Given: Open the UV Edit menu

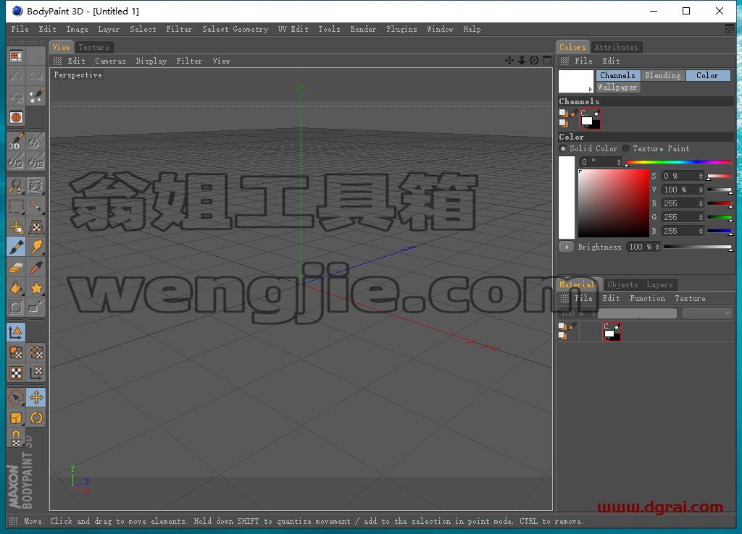Looking at the screenshot, I should click(x=293, y=29).
